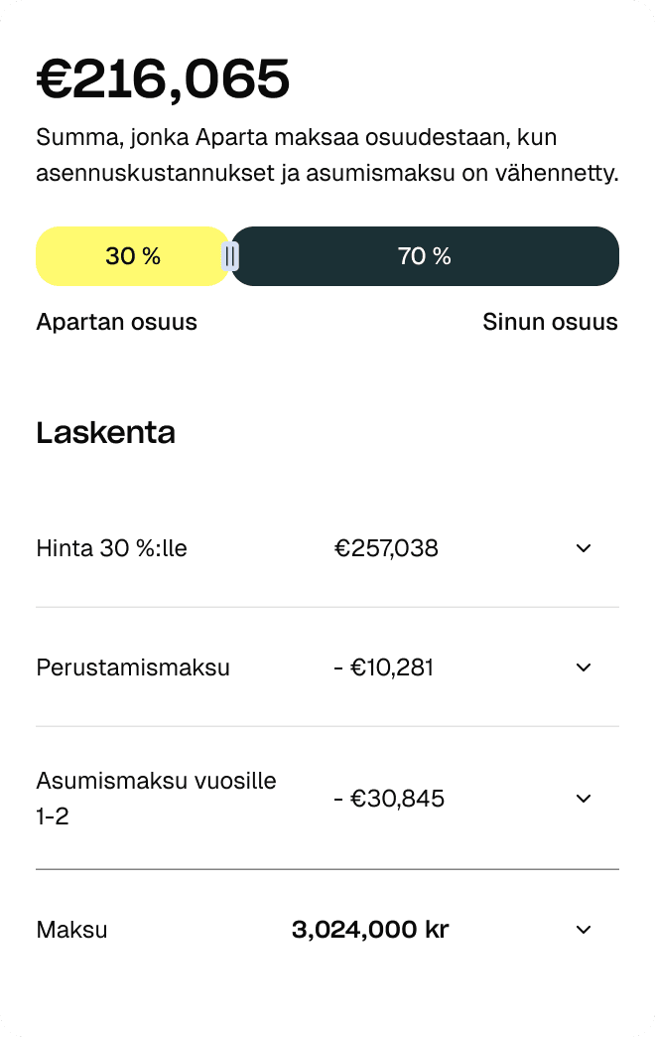Select the Asumismaksu vuosille 1-2 label

pos(156,798)
